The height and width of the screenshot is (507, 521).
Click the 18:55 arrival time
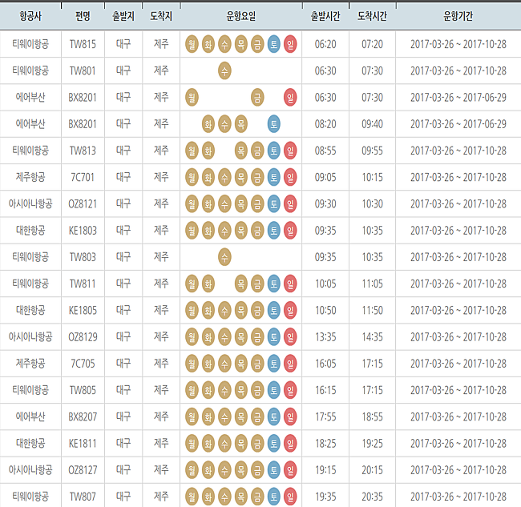pos(372,416)
